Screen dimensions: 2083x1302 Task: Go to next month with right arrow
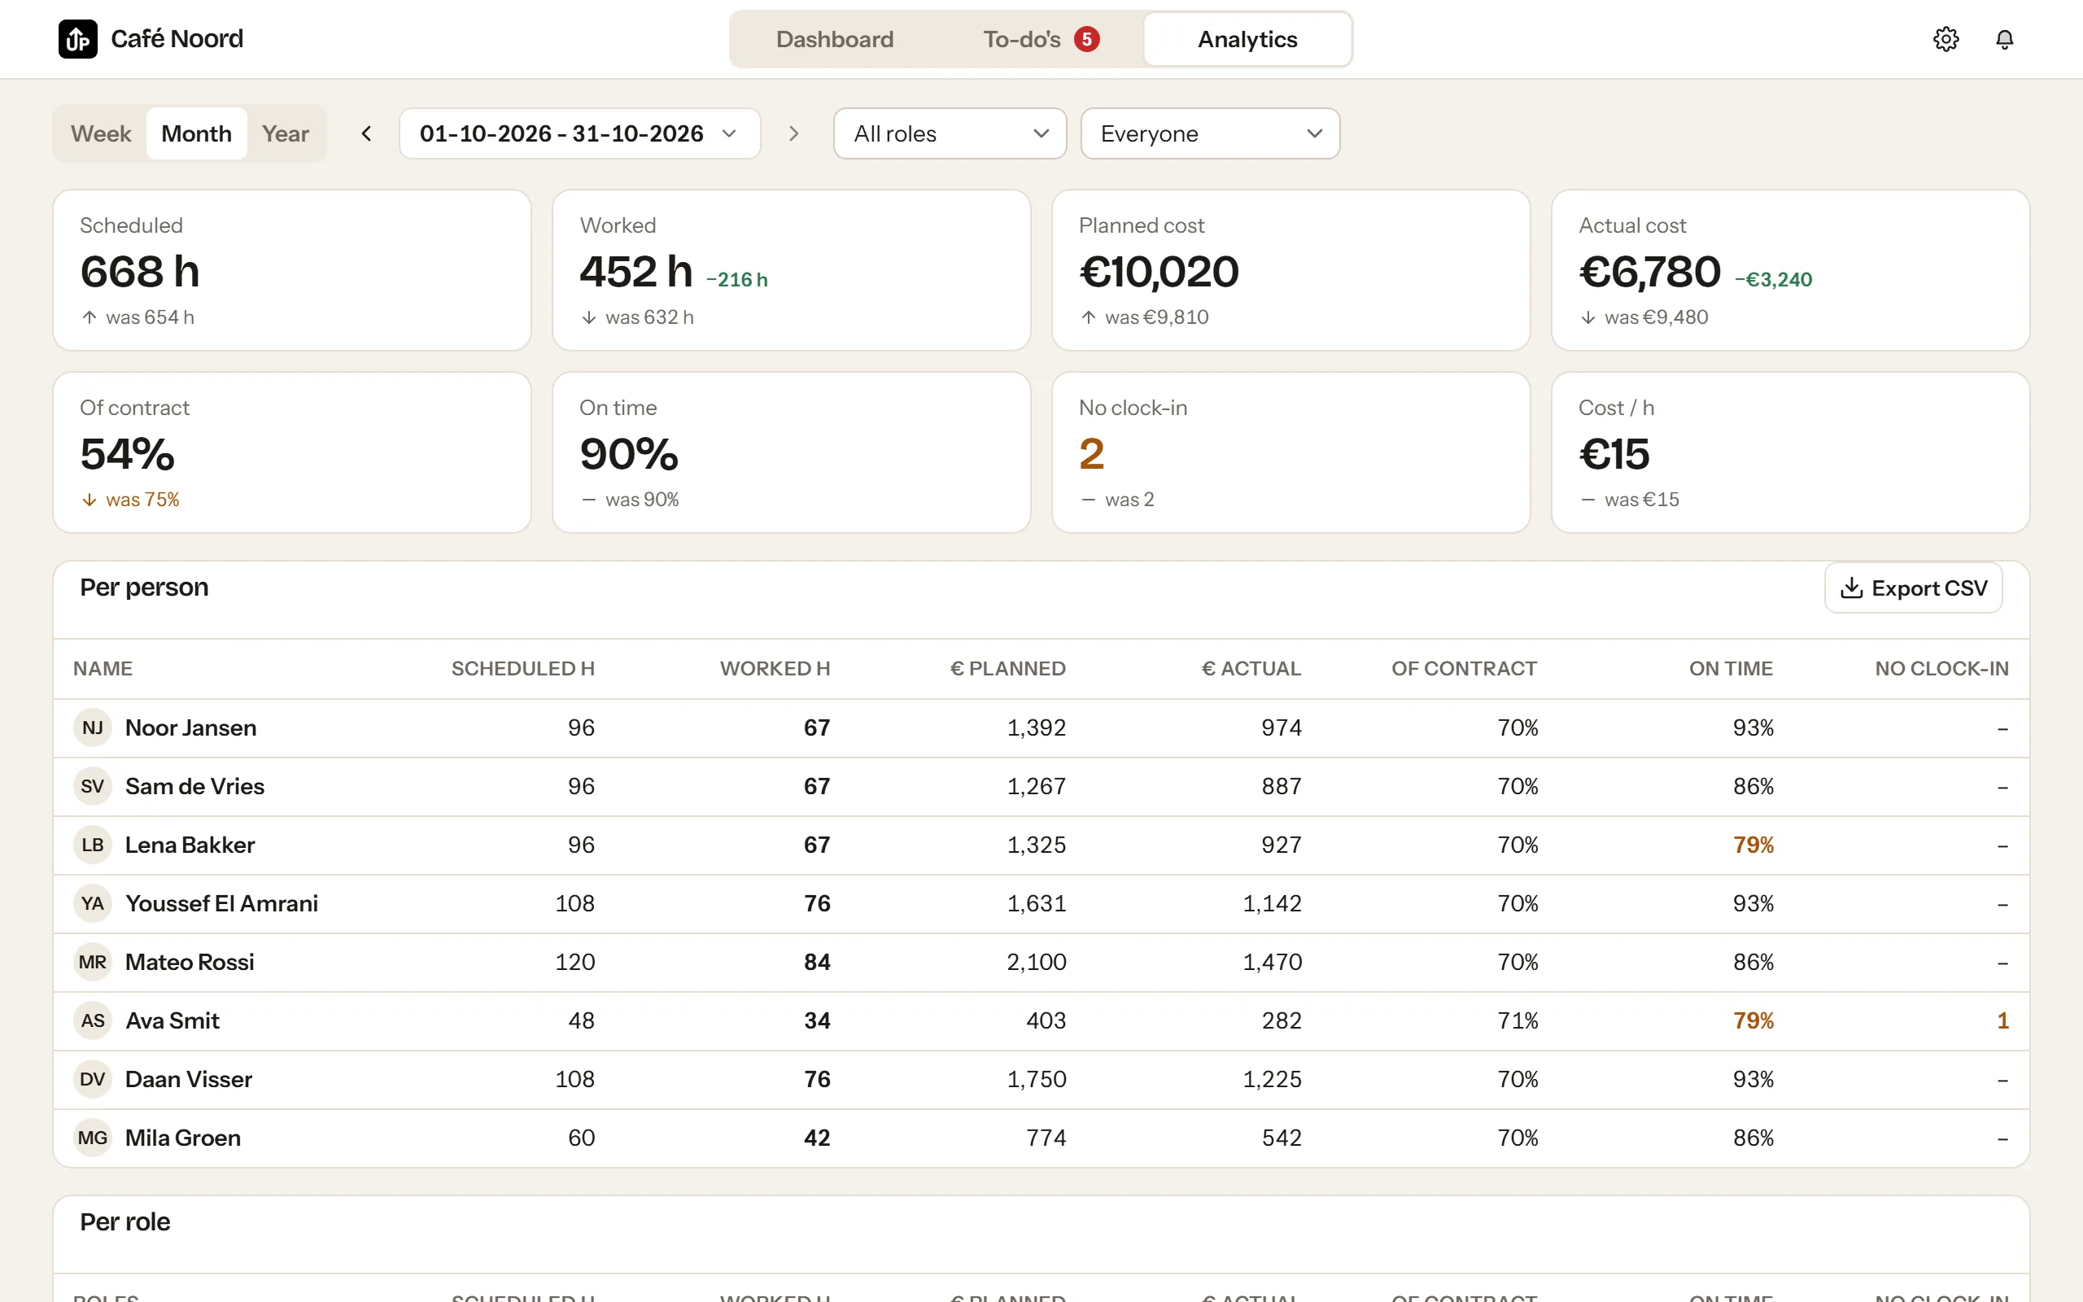coord(793,133)
